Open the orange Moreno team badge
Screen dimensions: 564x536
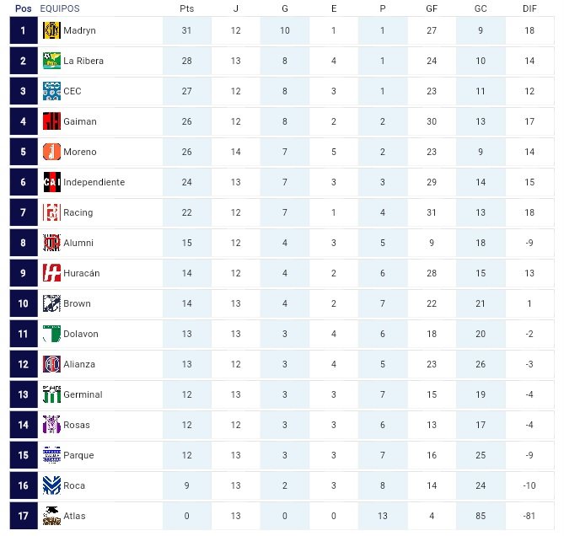tap(51, 152)
